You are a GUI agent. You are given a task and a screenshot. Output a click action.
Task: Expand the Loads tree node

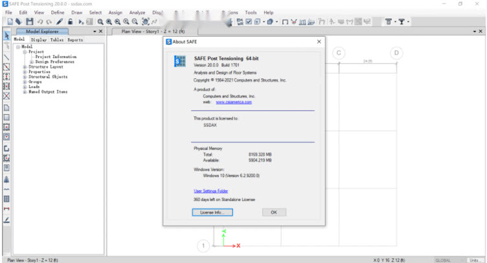pyautogui.click(x=25, y=87)
